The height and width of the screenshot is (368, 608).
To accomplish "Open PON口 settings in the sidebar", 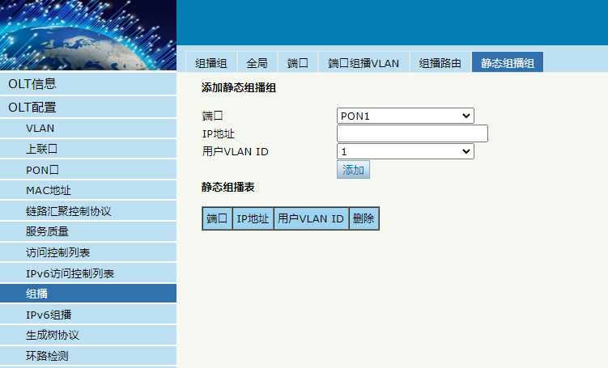I will pyautogui.click(x=88, y=170).
